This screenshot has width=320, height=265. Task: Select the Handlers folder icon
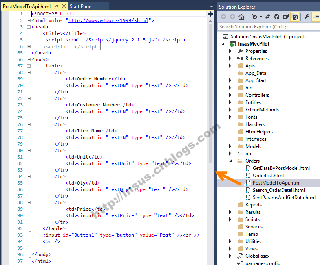(241, 124)
